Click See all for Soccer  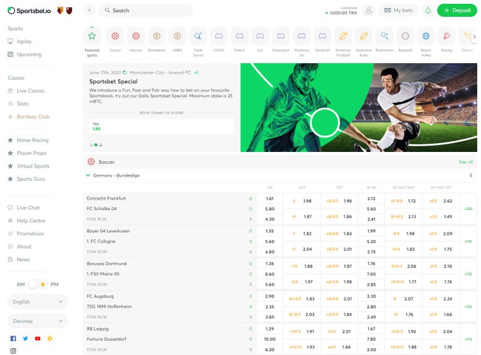[465, 162]
